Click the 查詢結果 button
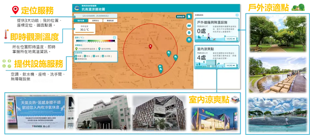310x135 pixels. pos(181,17)
